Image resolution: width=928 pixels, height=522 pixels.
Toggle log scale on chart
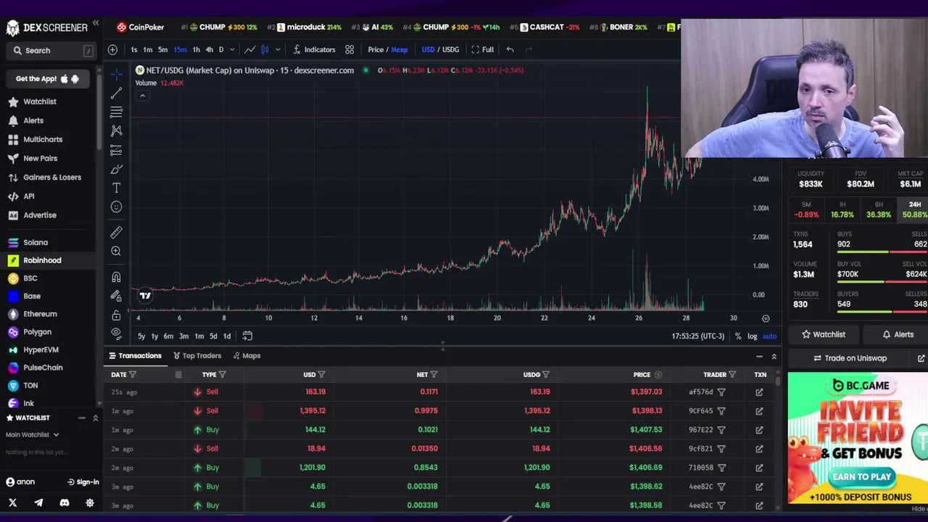(x=753, y=336)
